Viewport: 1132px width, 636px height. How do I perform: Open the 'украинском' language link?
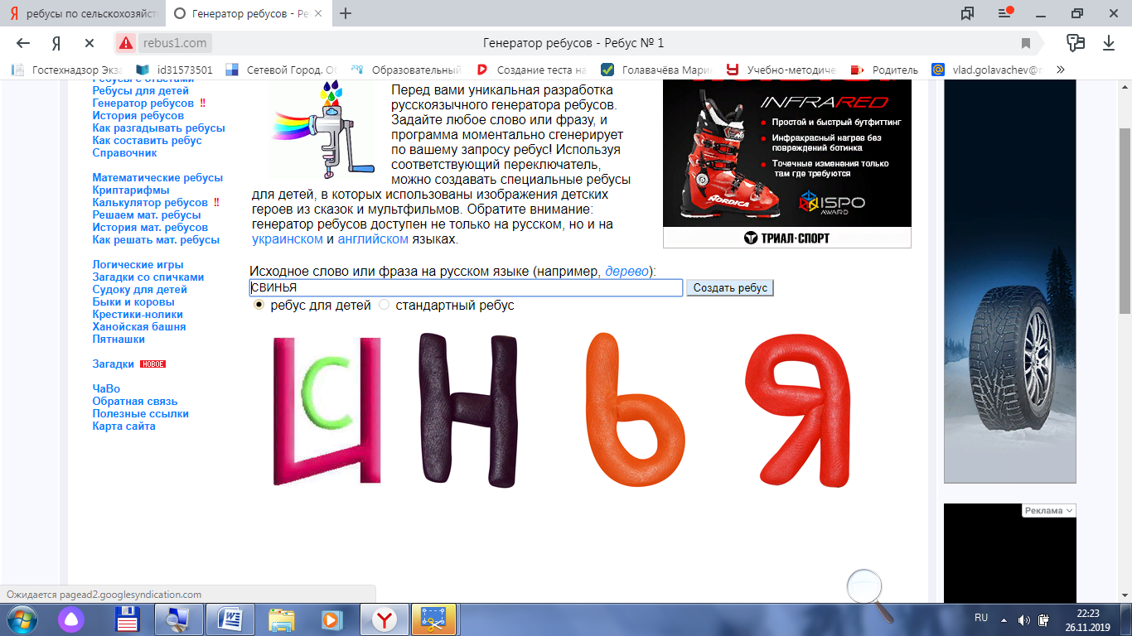tap(288, 239)
